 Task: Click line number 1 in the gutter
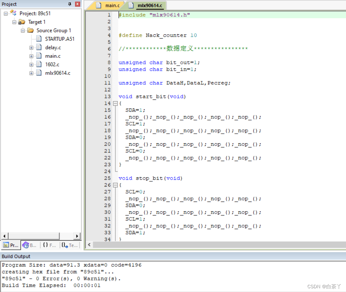pyautogui.click(x=109, y=15)
